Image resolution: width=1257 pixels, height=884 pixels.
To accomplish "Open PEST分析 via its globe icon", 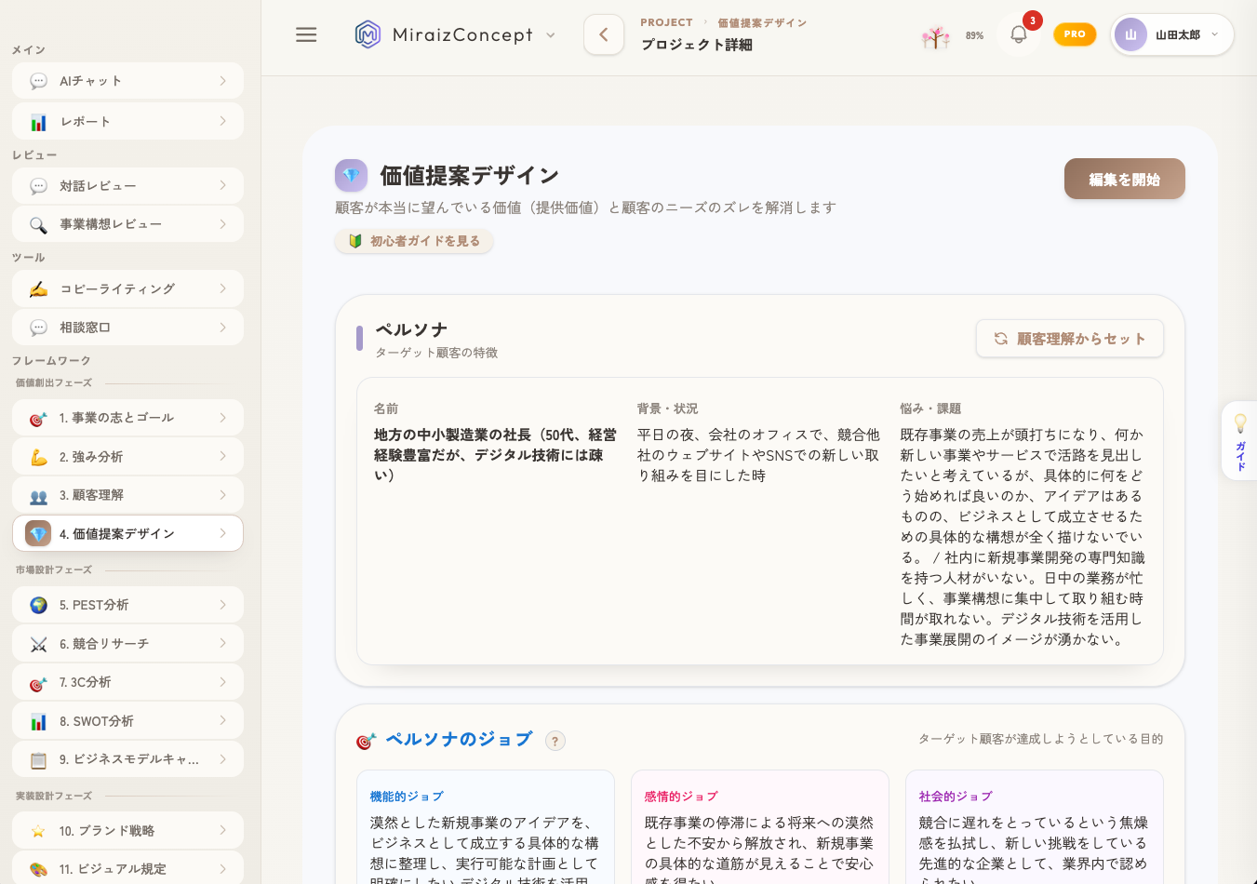I will tap(39, 604).
